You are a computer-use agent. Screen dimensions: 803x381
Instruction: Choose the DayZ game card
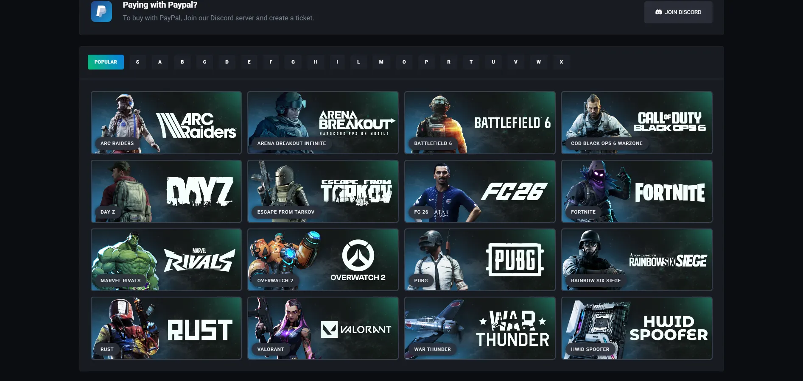coord(166,191)
